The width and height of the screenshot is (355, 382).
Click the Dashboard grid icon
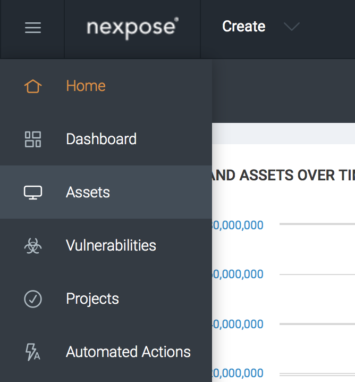point(33,139)
